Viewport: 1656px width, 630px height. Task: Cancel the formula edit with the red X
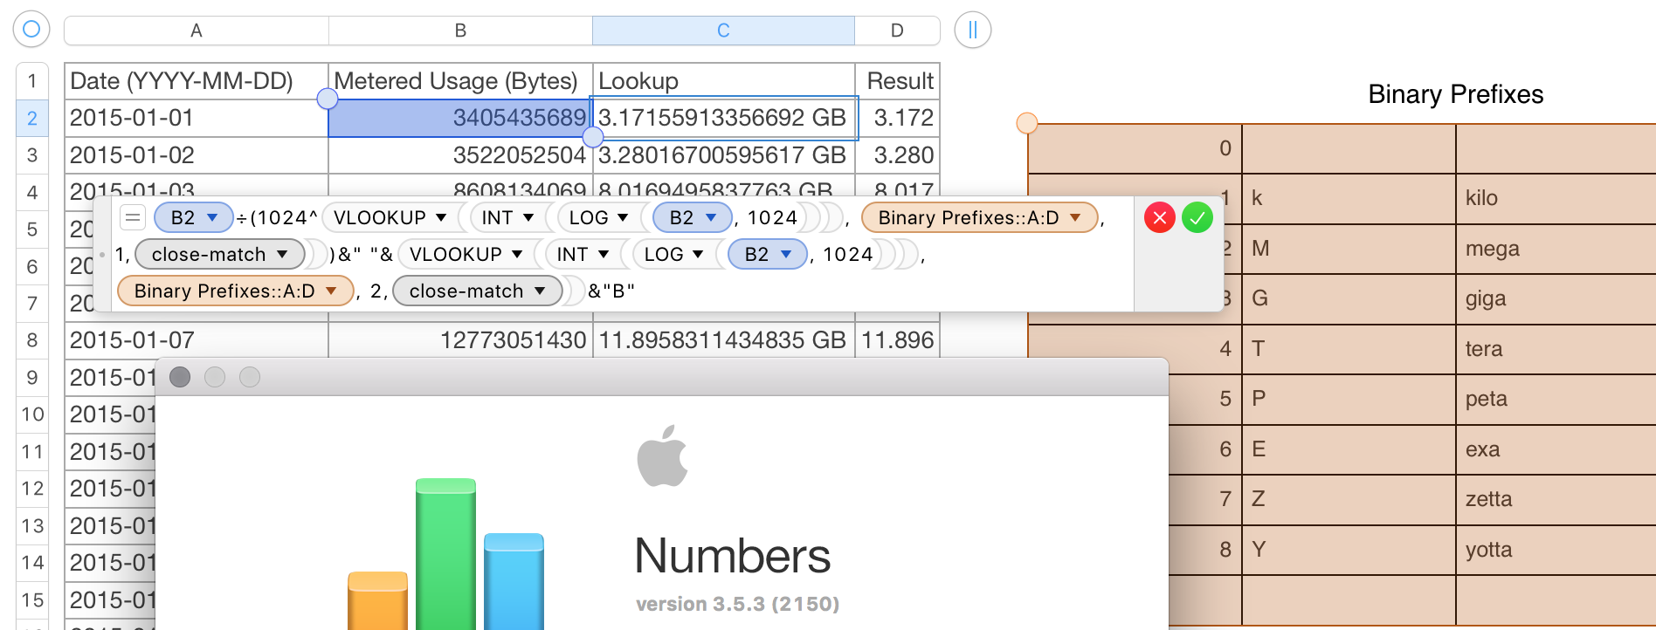[x=1159, y=217]
